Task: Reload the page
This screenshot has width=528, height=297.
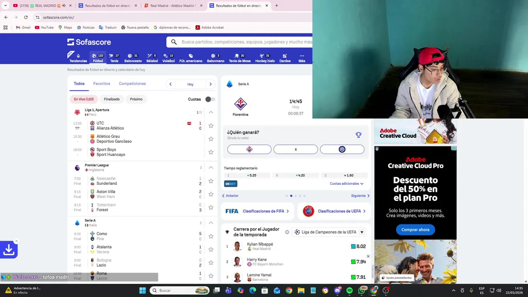Action: point(26,17)
